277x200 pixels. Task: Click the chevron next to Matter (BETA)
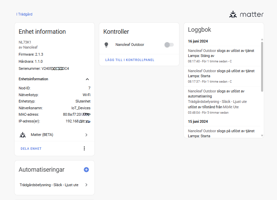pos(86,135)
